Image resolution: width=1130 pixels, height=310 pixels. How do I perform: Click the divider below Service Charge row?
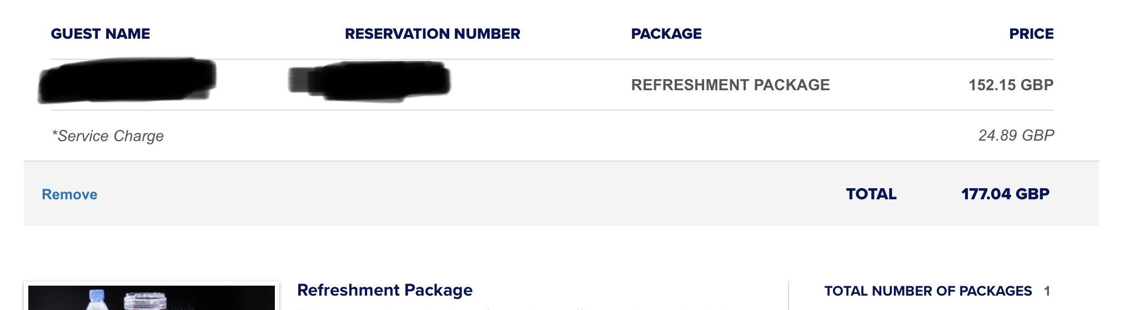[x=561, y=161]
